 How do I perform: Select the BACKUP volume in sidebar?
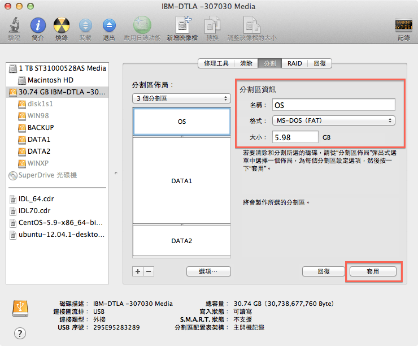pyautogui.click(x=41, y=128)
